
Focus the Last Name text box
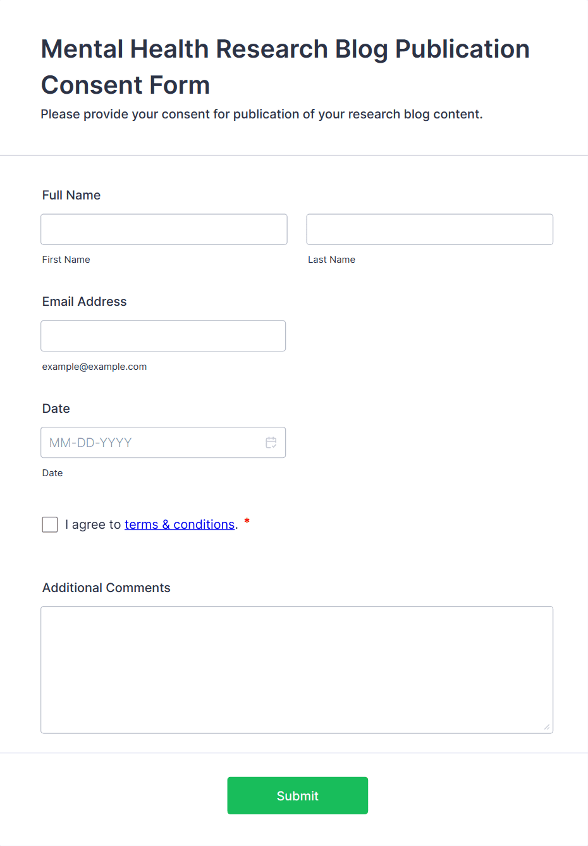coord(429,229)
